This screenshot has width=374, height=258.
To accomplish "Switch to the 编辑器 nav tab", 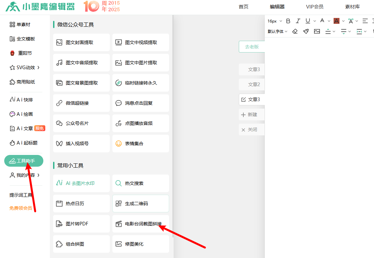I will pos(277,7).
